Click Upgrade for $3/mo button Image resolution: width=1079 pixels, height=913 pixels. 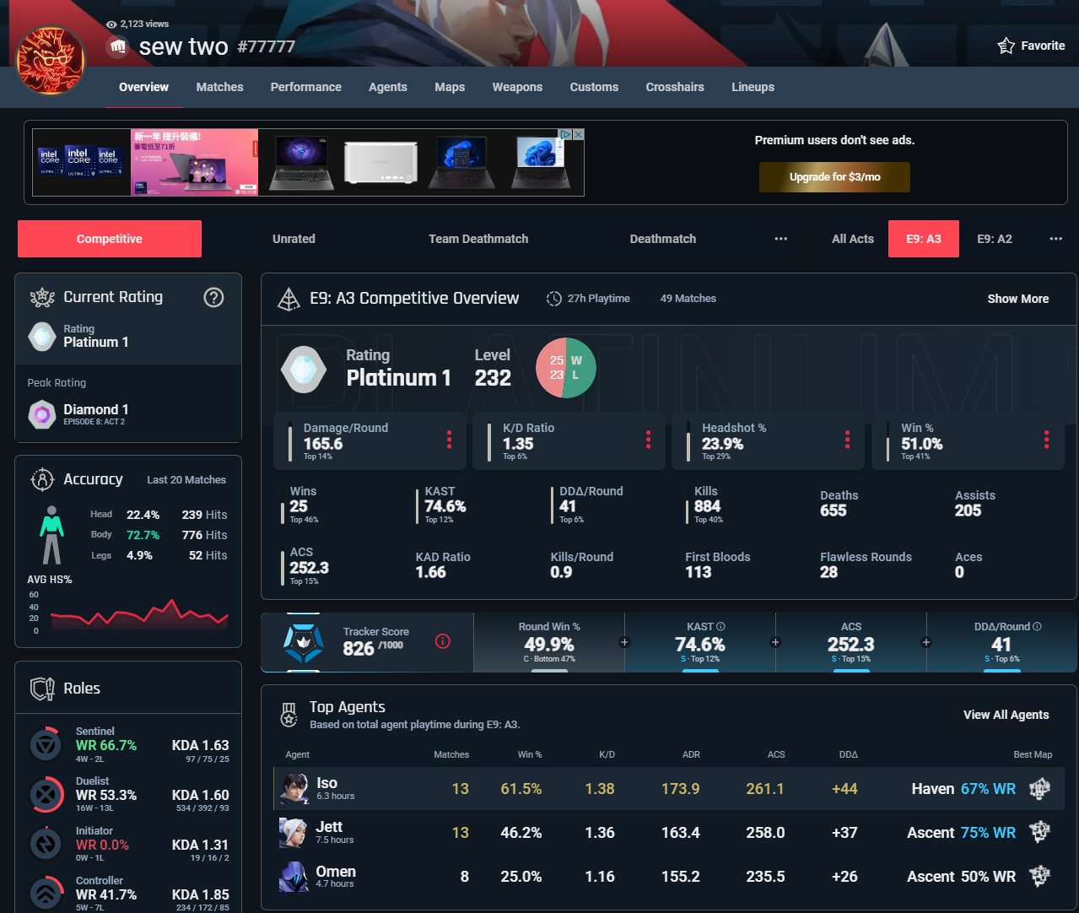click(x=834, y=177)
